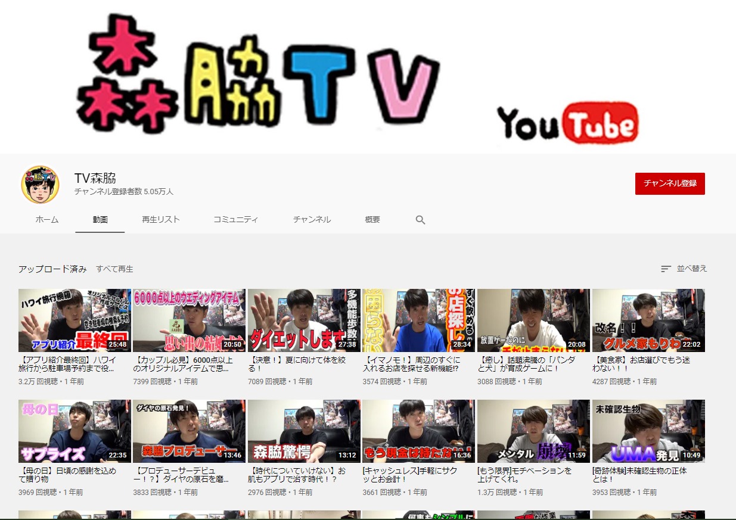Screen dimensions: 736x520
Task: Go to the チャンネル tab
Action: pos(312,219)
